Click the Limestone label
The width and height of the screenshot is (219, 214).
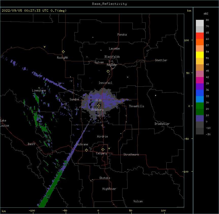39,90
